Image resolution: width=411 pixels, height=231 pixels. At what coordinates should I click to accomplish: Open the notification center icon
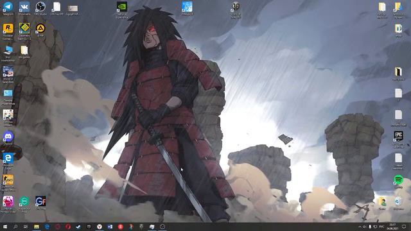[404, 227]
